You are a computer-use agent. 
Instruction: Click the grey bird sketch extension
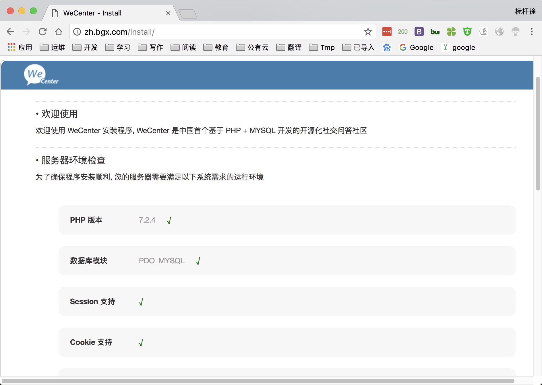click(483, 32)
